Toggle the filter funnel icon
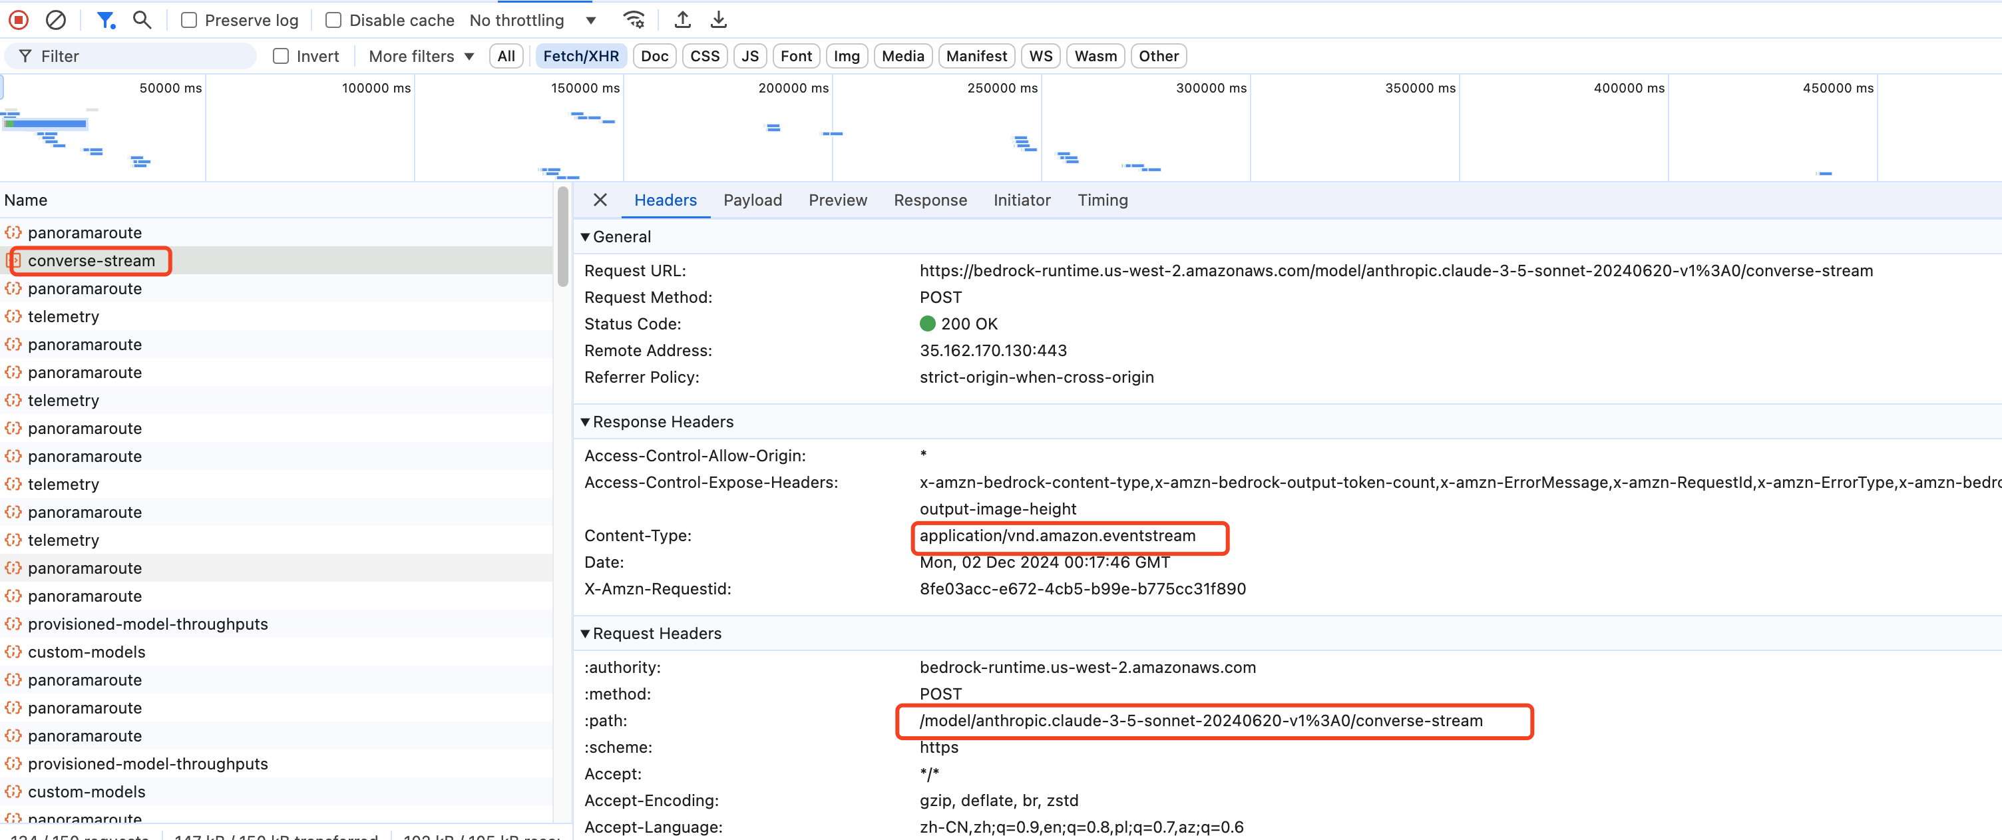The image size is (2002, 840). (106, 20)
